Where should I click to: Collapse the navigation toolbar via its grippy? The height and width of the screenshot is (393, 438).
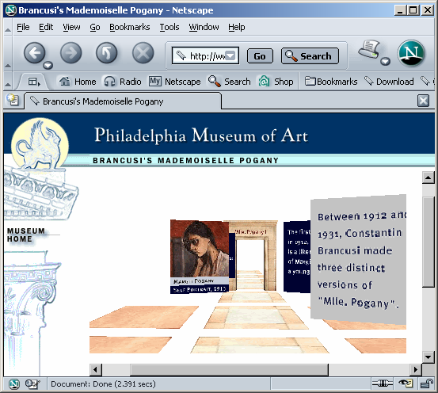click(x=8, y=53)
